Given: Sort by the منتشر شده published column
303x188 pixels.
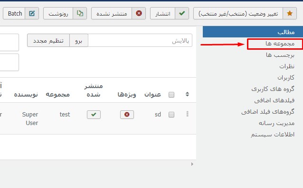Looking at the screenshot, I should [x=94, y=90].
